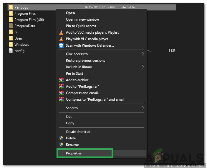Click the VLC cone icon beside Play with VLC
Image resolution: width=207 pixels, height=168 pixels.
(x=61, y=39)
